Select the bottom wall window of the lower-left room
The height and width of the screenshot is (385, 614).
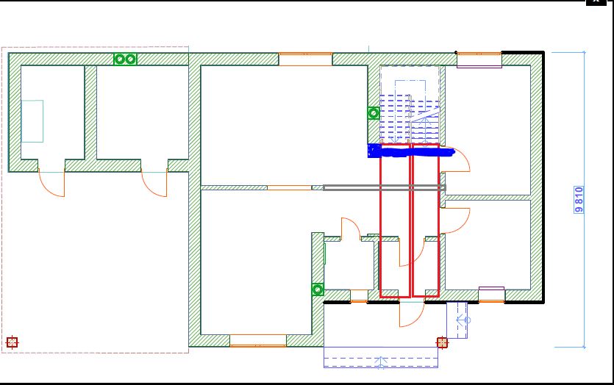258,340
